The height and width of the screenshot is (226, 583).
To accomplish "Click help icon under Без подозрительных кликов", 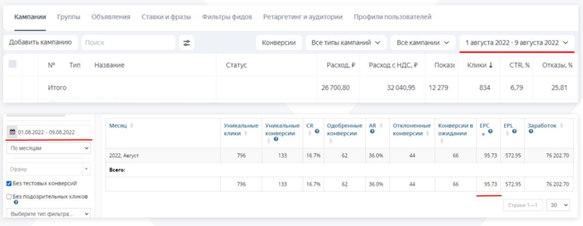I will coord(15,202).
